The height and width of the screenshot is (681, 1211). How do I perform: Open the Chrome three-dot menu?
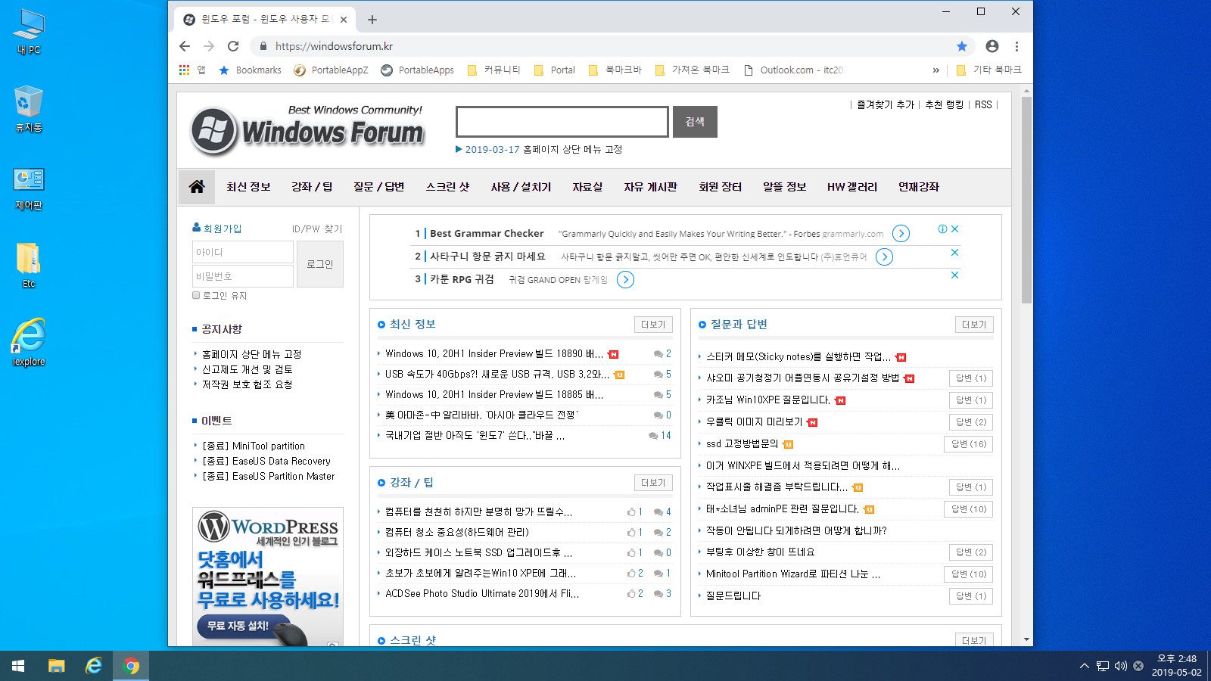coord(1016,46)
